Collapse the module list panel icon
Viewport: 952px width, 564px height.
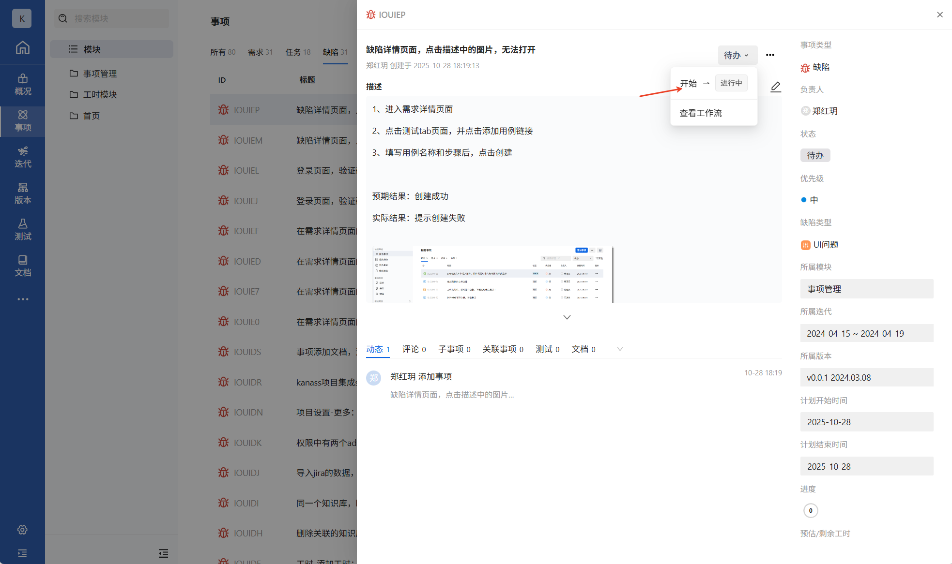click(x=163, y=553)
